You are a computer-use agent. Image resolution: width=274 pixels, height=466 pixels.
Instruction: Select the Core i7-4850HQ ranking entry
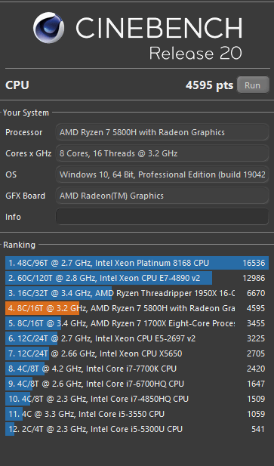coord(137,399)
